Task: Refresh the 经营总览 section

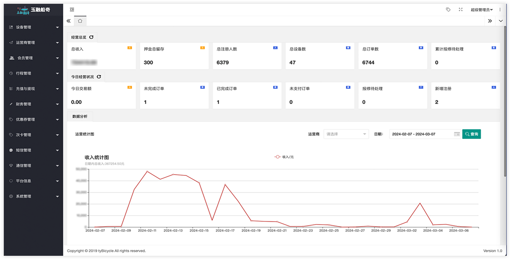Action: [91, 37]
